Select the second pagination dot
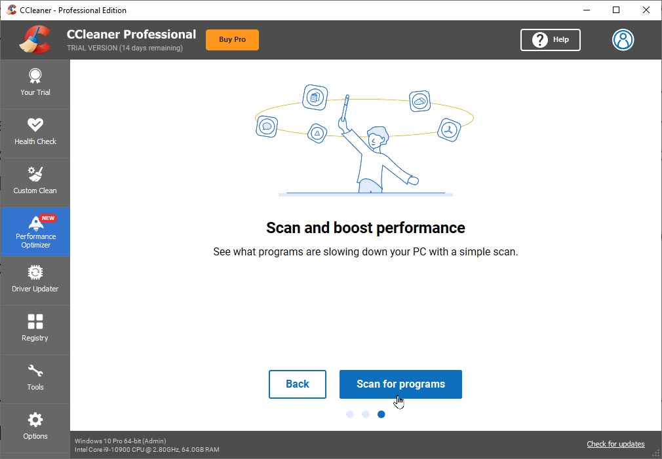 pyautogui.click(x=366, y=414)
